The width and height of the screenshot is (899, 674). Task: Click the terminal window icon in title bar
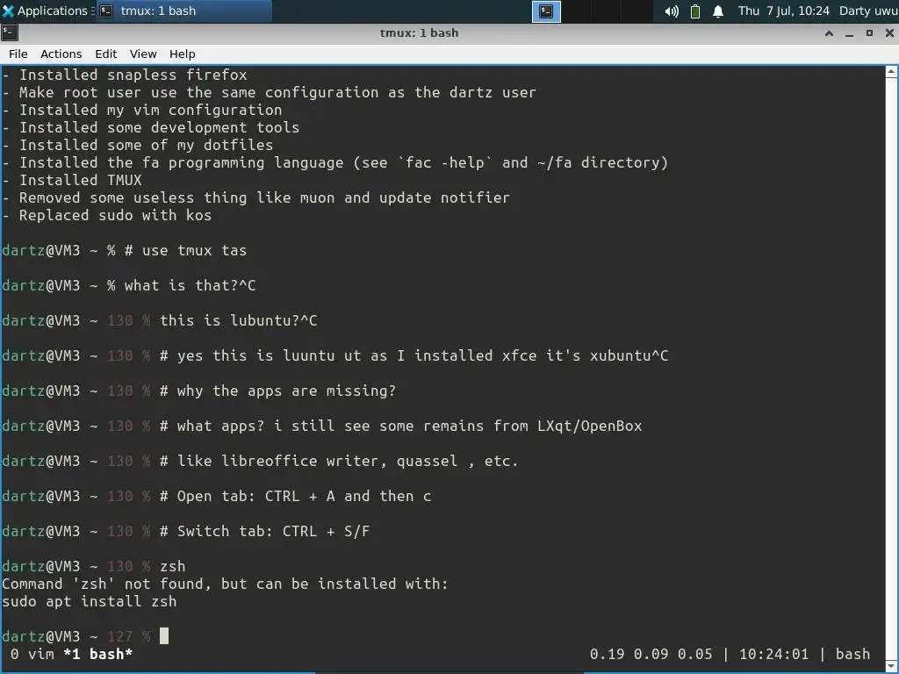(9, 32)
